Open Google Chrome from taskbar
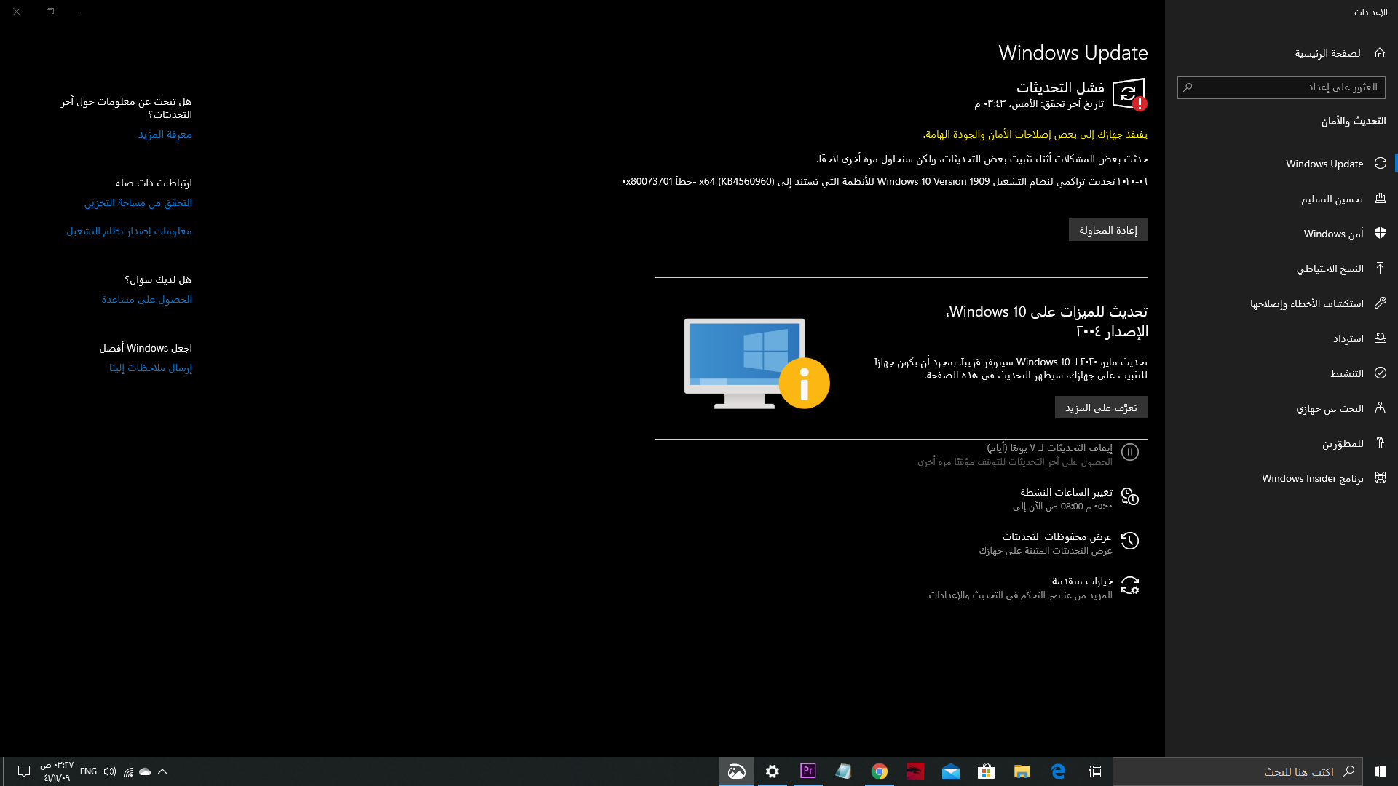Viewport: 1398px width, 786px height. [x=879, y=771]
